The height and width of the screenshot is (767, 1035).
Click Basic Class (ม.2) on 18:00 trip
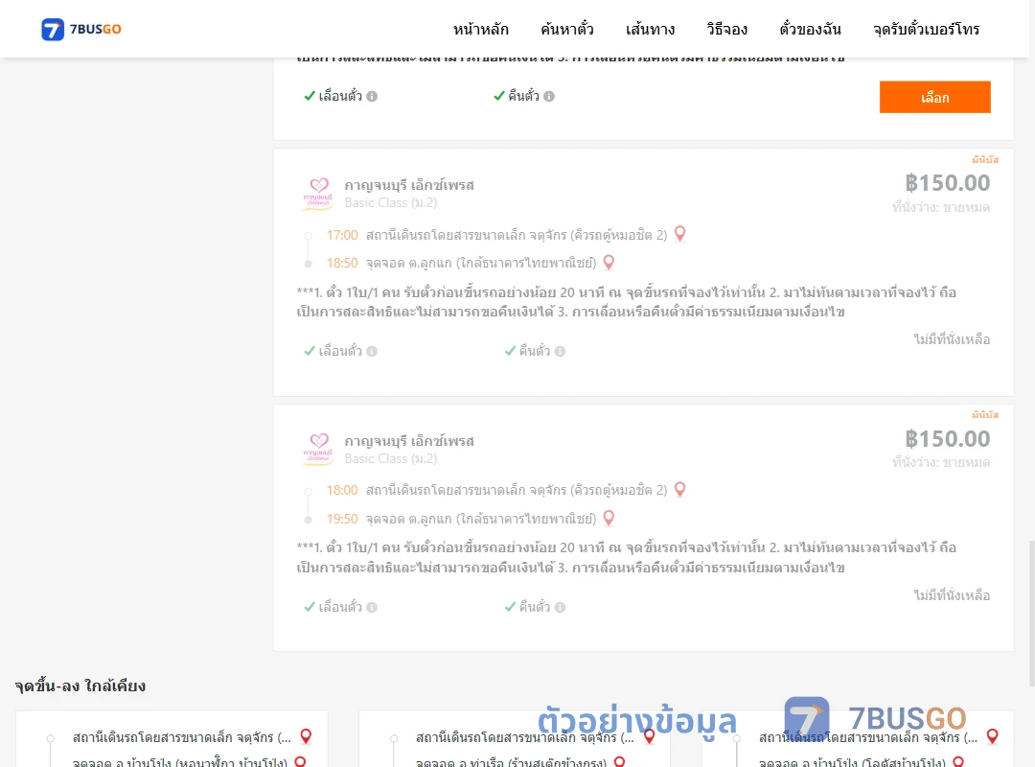(x=391, y=458)
